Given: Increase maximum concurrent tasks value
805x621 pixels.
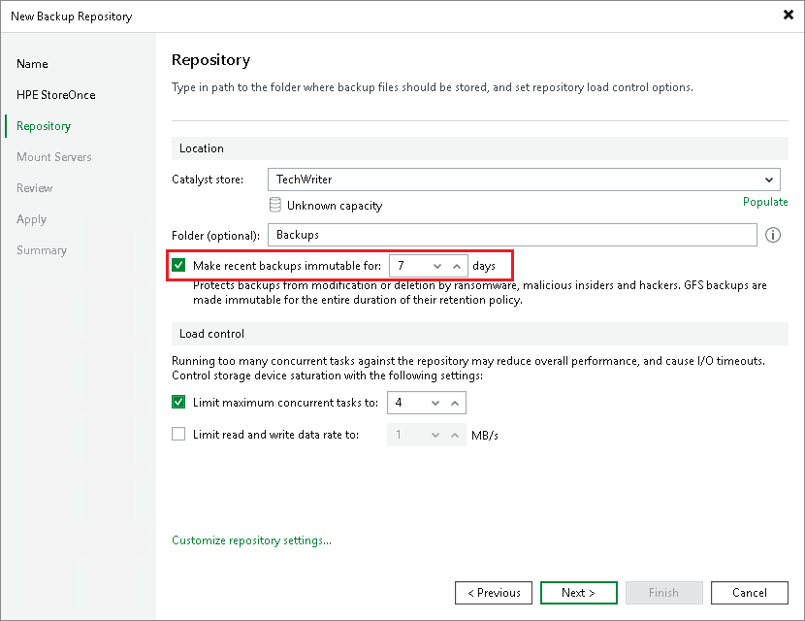Looking at the screenshot, I should tap(454, 404).
